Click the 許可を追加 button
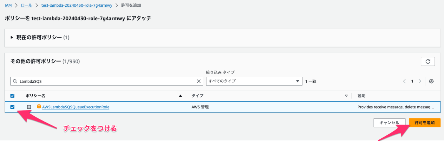This screenshot has width=444, height=141. click(x=425, y=123)
